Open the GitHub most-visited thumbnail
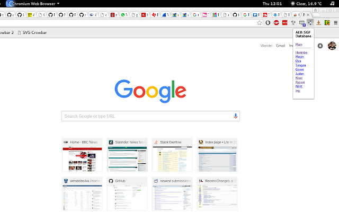 point(127,193)
